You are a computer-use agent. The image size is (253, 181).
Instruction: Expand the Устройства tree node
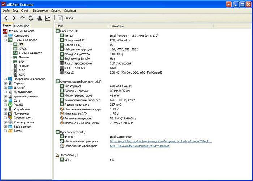click(x=5, y=109)
